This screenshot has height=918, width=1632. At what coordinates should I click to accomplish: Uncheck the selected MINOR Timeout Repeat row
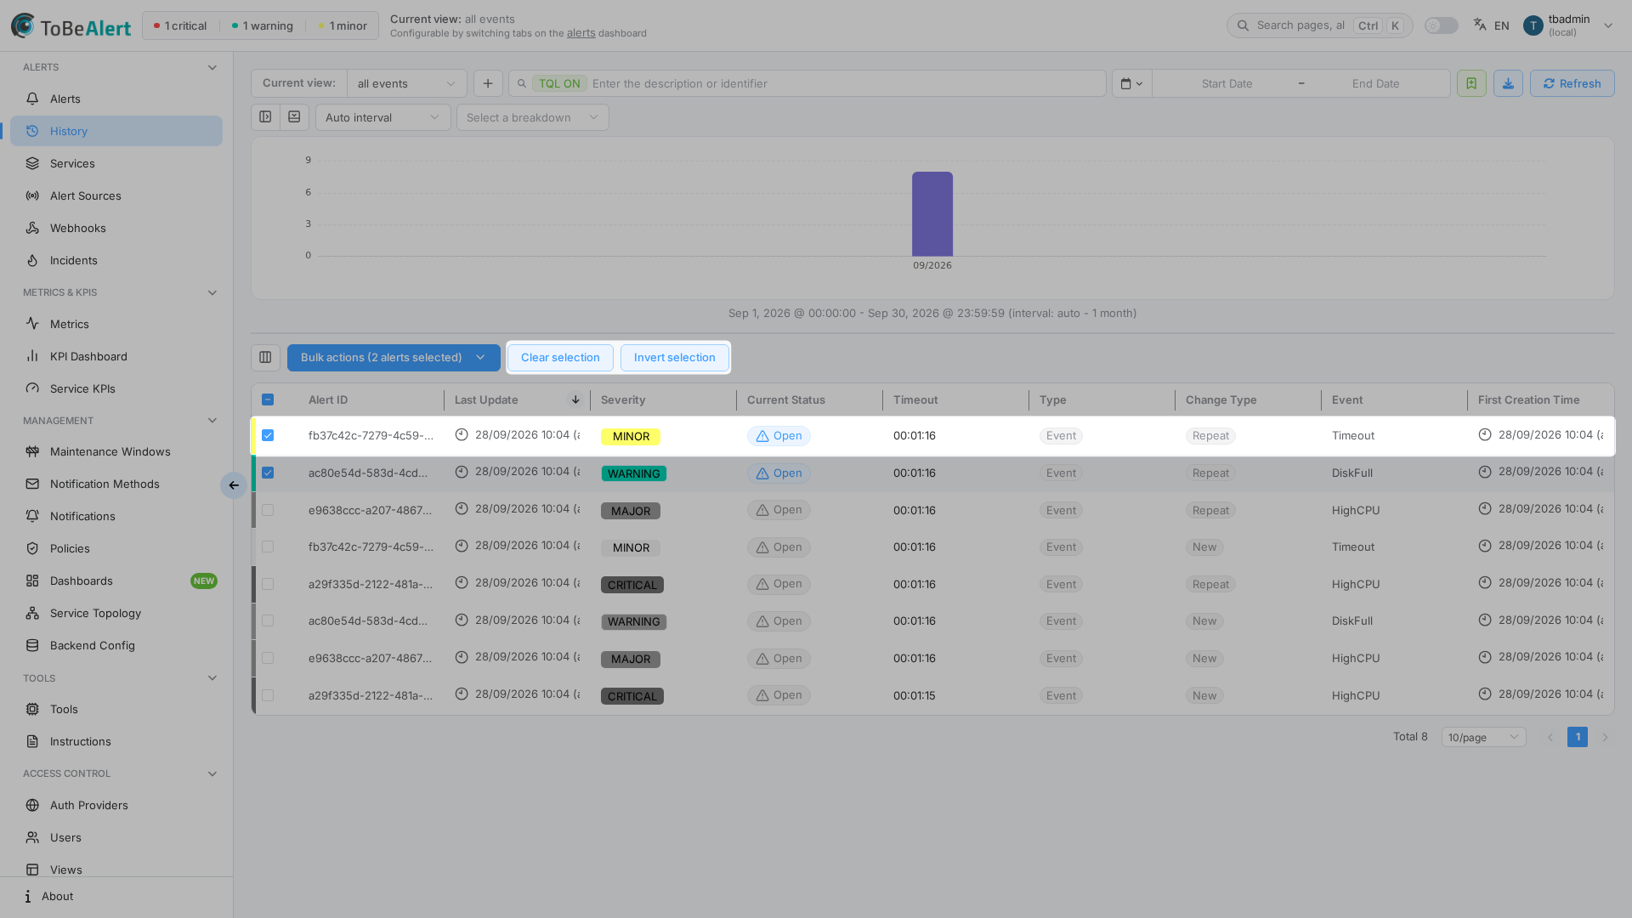pyautogui.click(x=268, y=435)
